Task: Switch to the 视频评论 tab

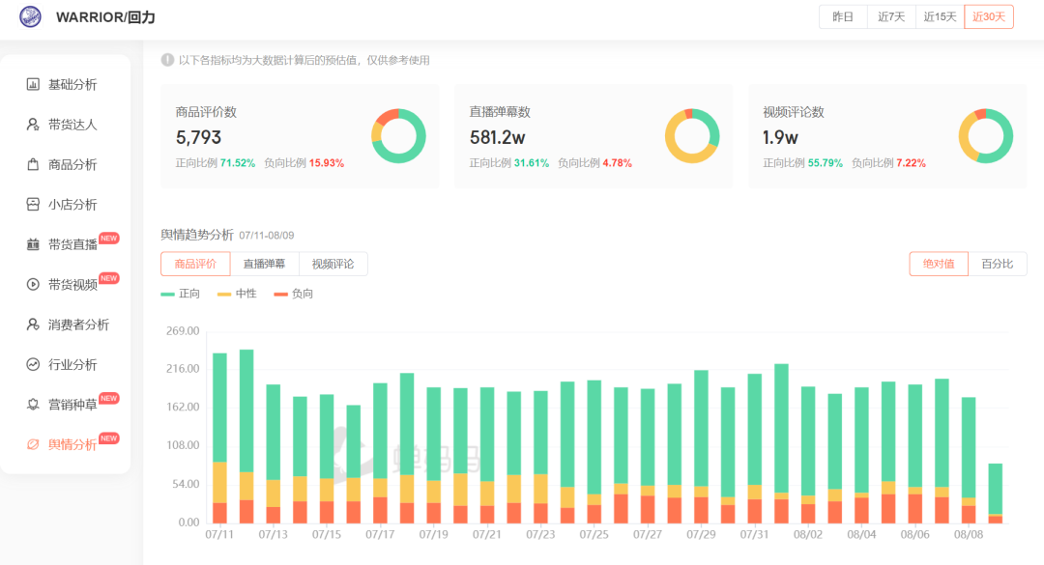Action: (x=333, y=265)
